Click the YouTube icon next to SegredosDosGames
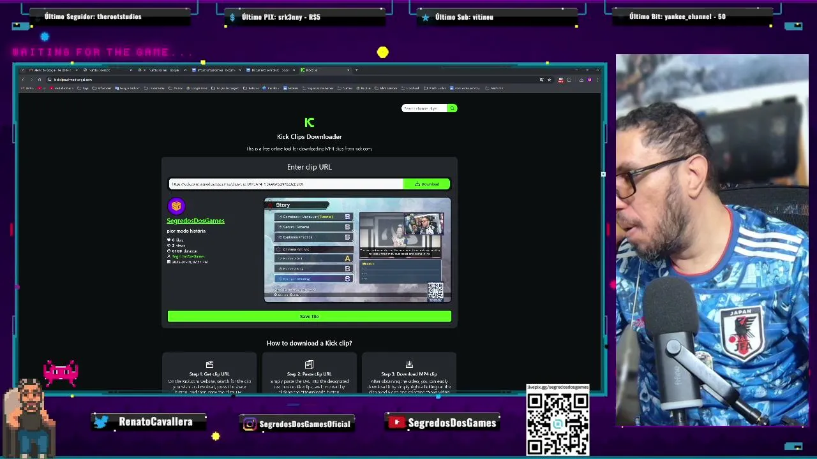817x459 pixels. [x=397, y=422]
